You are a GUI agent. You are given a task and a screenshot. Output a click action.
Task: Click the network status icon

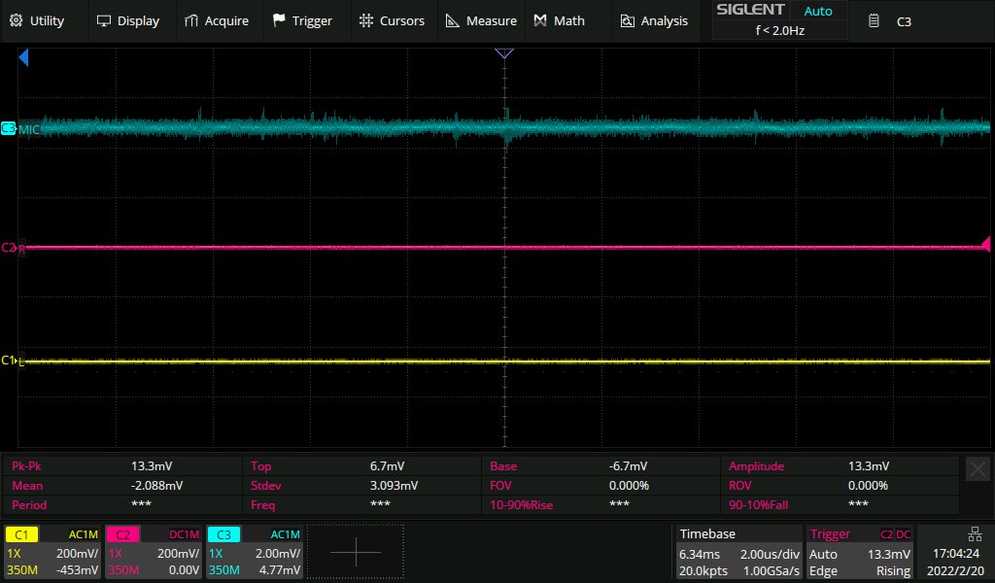(975, 533)
